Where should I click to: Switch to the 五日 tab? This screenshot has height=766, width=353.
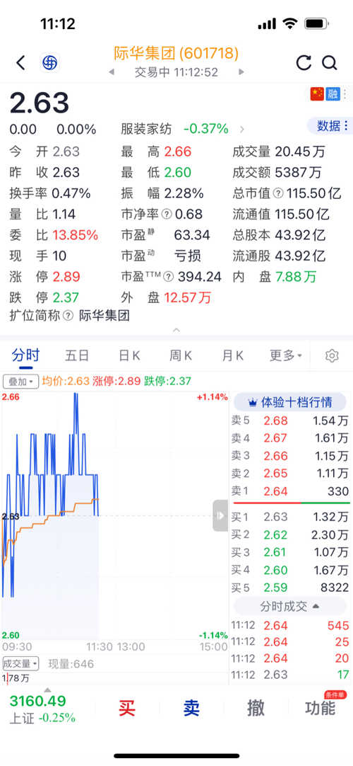pyautogui.click(x=77, y=355)
